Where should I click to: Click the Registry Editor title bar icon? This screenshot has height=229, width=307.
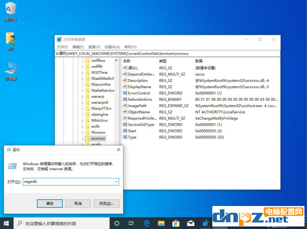(59, 39)
